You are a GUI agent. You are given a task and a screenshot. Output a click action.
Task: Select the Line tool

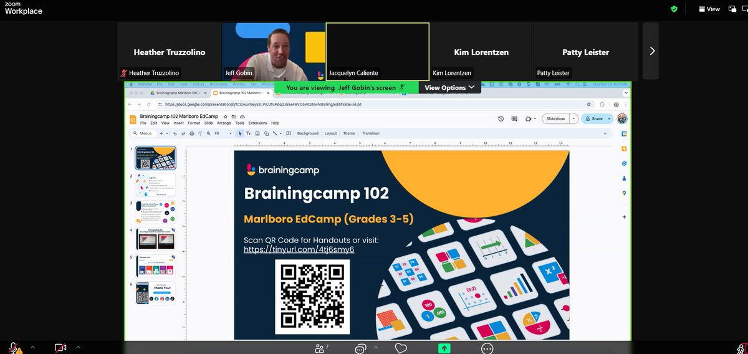pyautogui.click(x=274, y=133)
